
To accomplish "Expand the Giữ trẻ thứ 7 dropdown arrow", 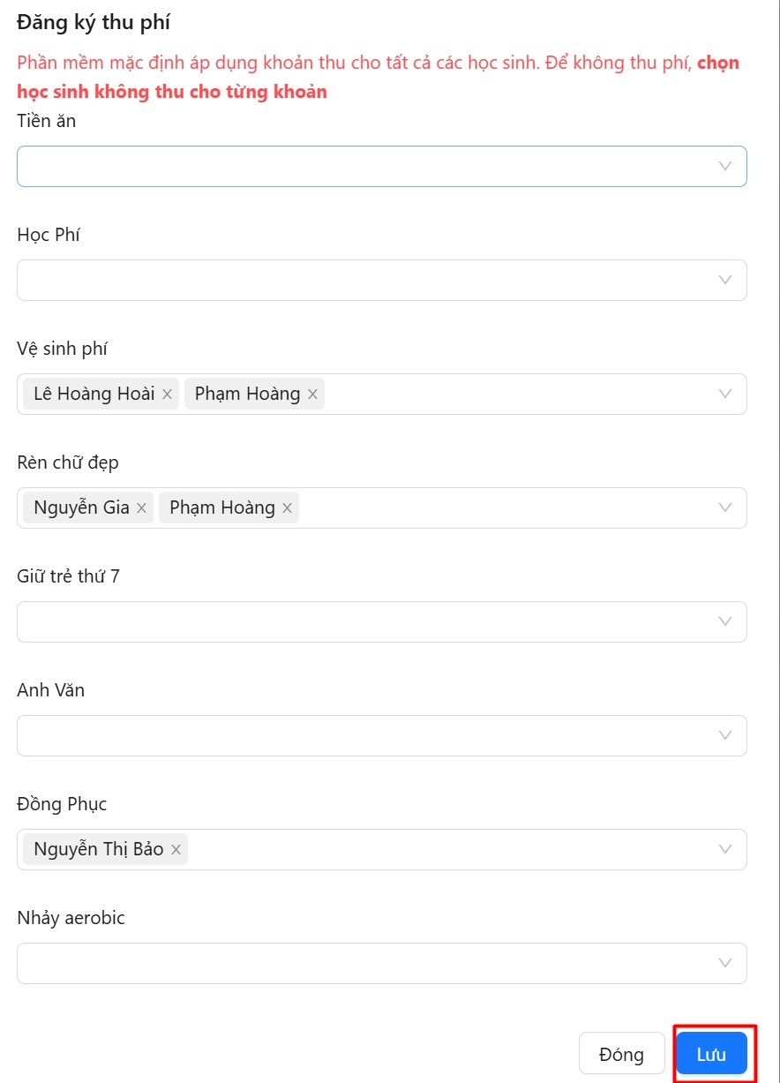I will pos(725,621).
